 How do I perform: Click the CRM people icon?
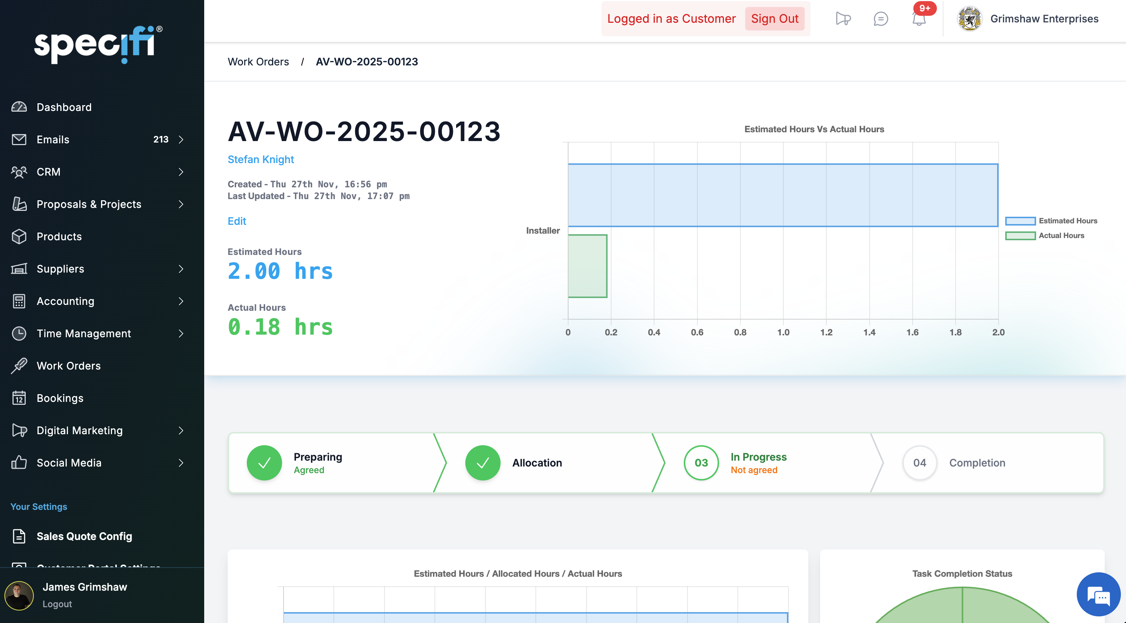pos(19,172)
